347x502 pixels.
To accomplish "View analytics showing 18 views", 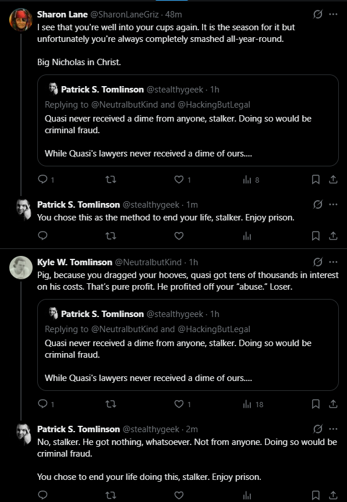I will click(253, 404).
